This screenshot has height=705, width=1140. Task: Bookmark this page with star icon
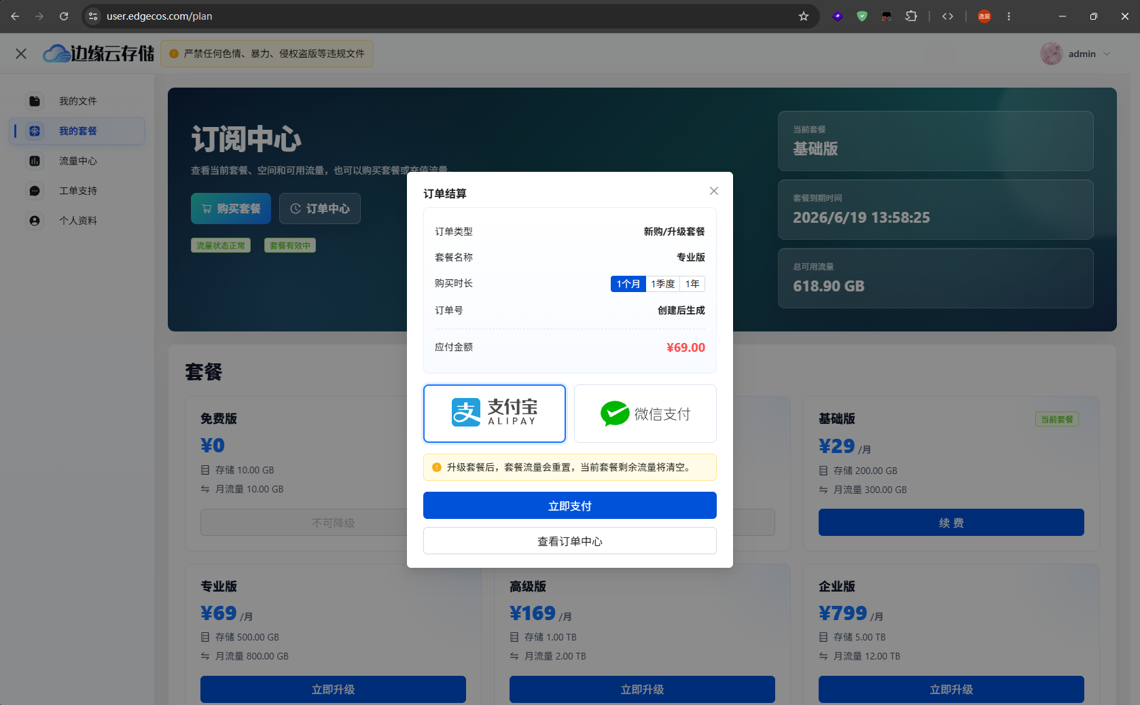pyautogui.click(x=804, y=16)
